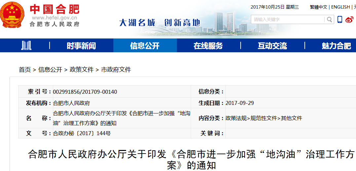
Task: Switch language to 繁體中文
Action: point(318,7)
